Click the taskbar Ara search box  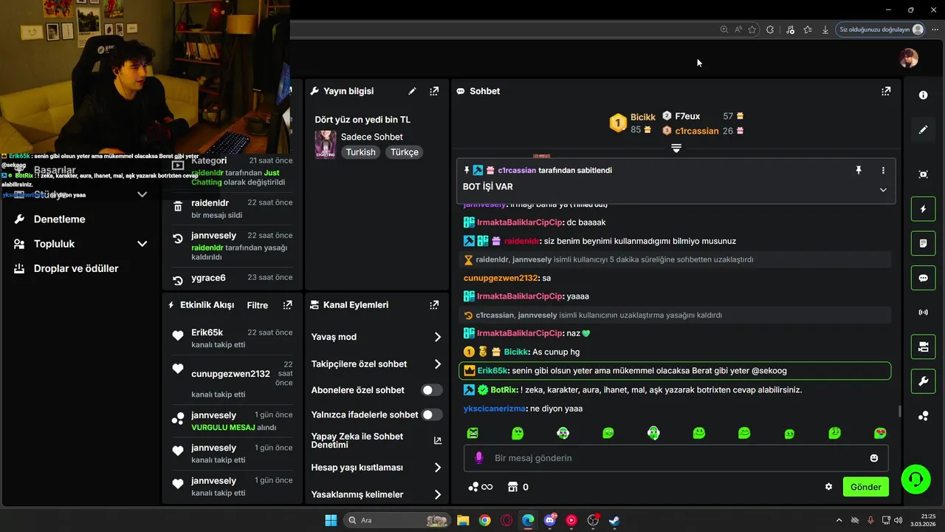click(x=398, y=520)
